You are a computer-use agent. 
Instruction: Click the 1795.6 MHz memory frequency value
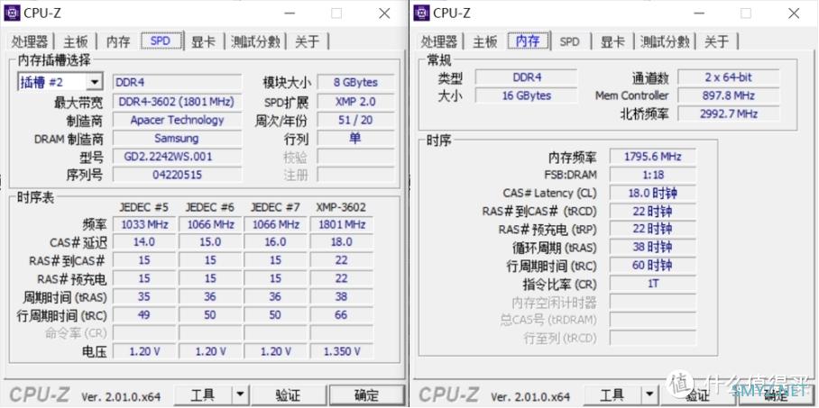(653, 157)
